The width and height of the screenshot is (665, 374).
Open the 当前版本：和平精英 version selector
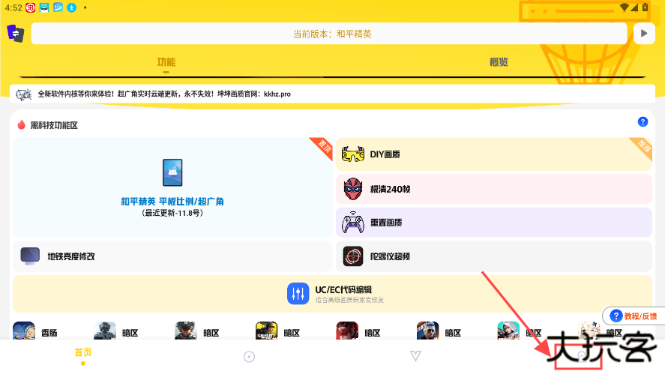(329, 34)
